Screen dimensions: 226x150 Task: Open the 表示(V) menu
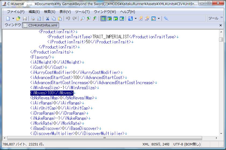pos(65,12)
